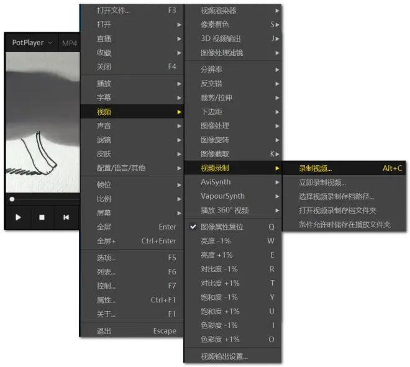Choose 饱和度 +1% entry
The width and height of the screenshot is (410, 367).
click(233, 312)
